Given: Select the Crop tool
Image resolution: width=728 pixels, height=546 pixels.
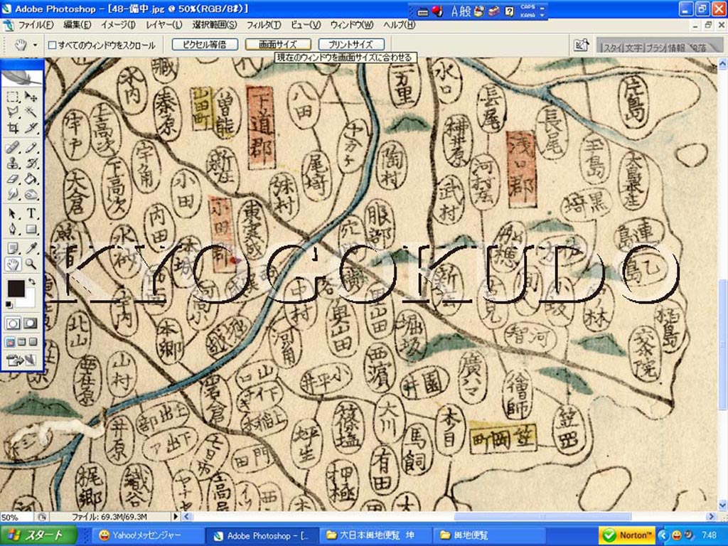Looking at the screenshot, I should click(x=13, y=127).
